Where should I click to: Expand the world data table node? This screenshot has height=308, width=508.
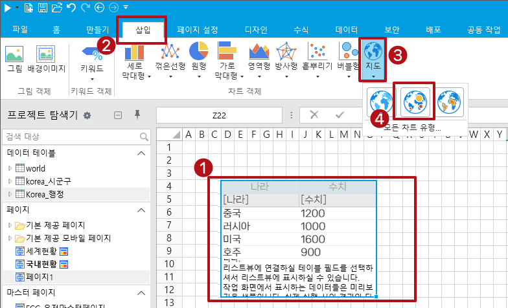pos(10,168)
